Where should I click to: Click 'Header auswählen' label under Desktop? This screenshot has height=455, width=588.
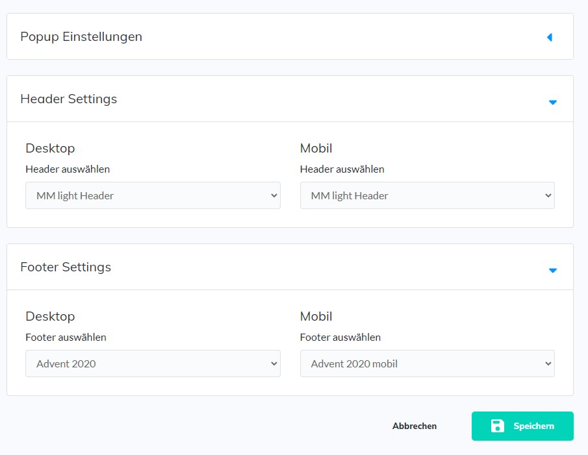pos(68,169)
